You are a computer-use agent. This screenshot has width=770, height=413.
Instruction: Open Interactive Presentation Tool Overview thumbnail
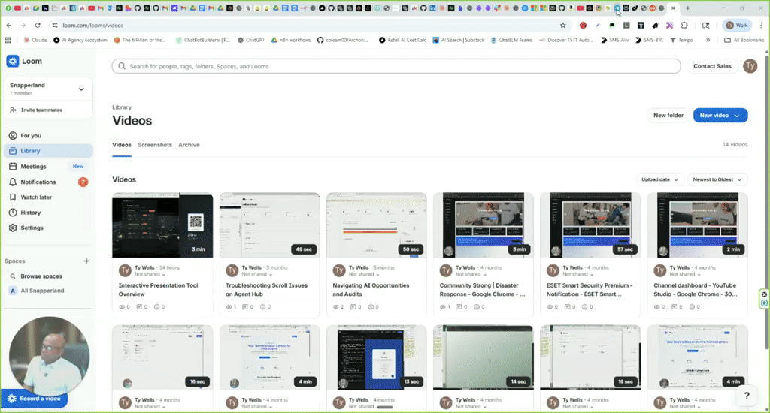[x=162, y=225]
